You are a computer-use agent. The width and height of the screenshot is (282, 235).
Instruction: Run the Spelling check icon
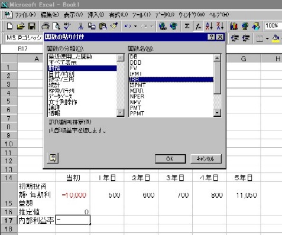[x=67, y=26]
